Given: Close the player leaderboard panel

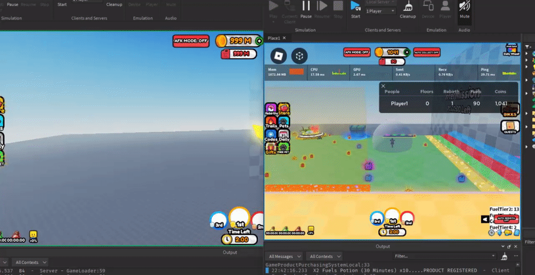Looking at the screenshot, I should click(x=383, y=86).
